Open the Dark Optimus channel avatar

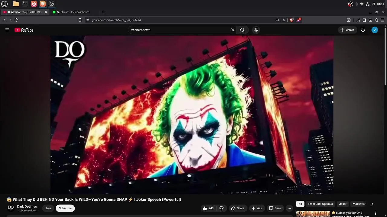coord(11,208)
